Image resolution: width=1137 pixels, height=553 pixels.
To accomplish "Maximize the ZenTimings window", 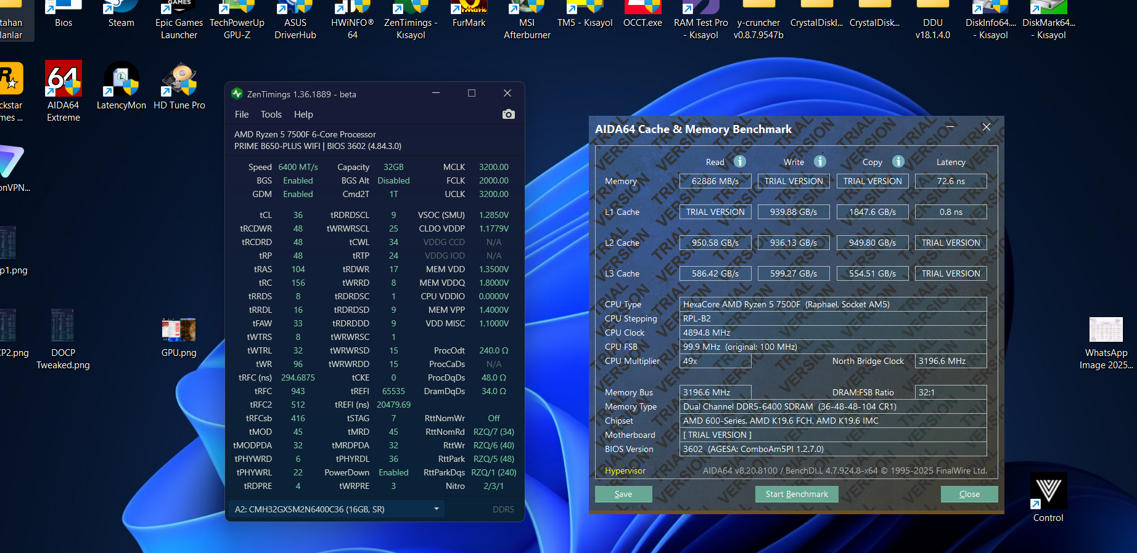I will [x=472, y=93].
